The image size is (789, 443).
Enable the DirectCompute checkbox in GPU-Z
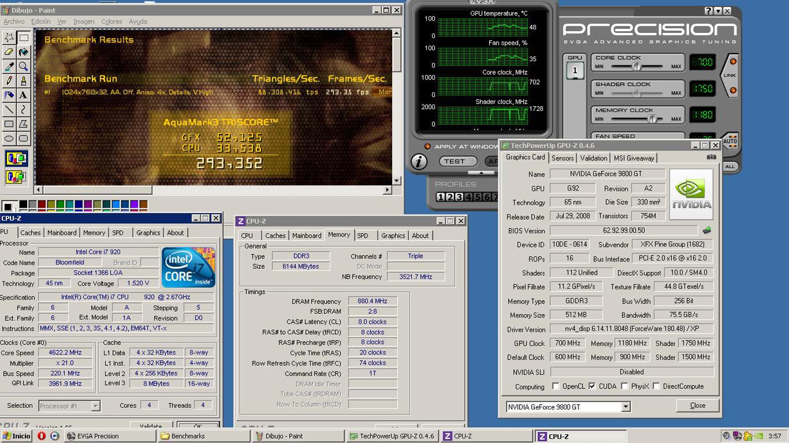[656, 386]
